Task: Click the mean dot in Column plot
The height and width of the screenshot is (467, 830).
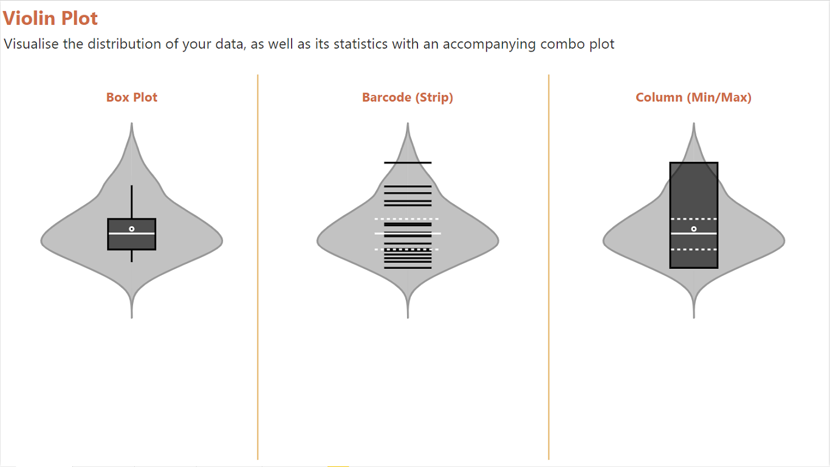Action: [694, 229]
